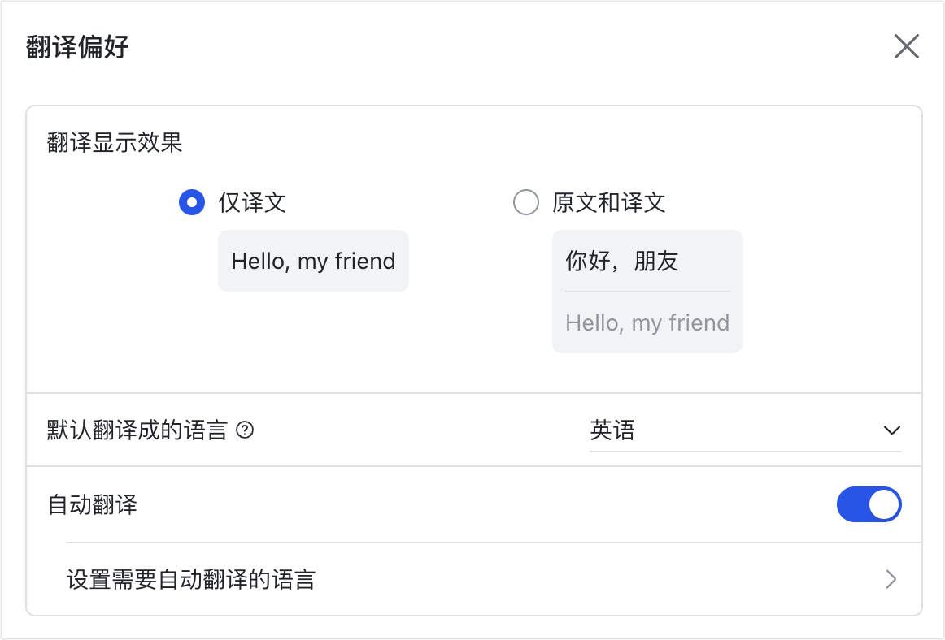Viewport: 945px width, 640px height.
Task: Click the translation-only "Hello, my friend" preview
Action: click(x=313, y=261)
